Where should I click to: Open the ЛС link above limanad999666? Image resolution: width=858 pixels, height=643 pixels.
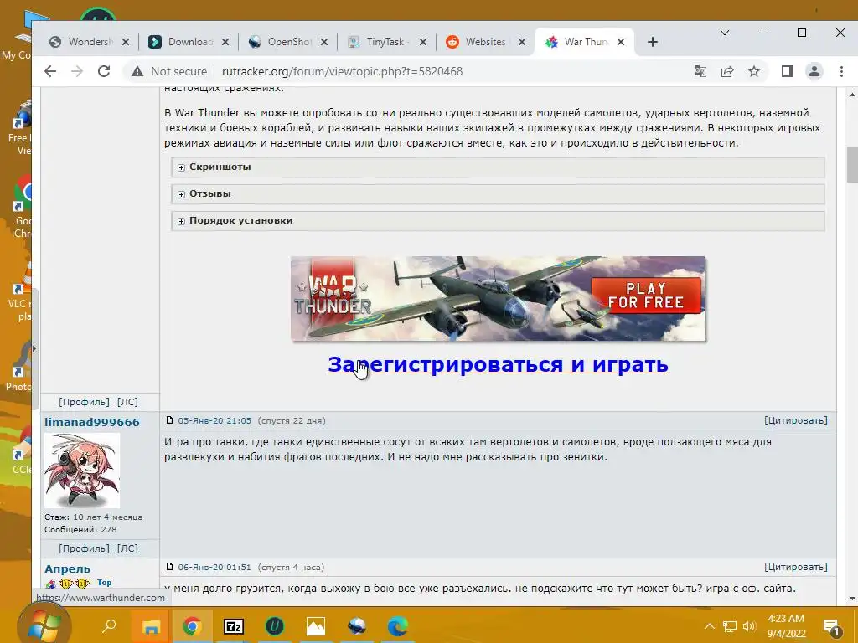tap(127, 402)
